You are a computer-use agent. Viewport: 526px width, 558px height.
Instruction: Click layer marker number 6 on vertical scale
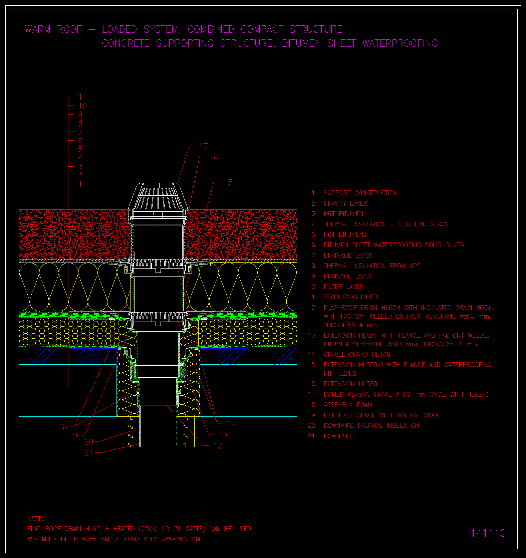(80, 141)
